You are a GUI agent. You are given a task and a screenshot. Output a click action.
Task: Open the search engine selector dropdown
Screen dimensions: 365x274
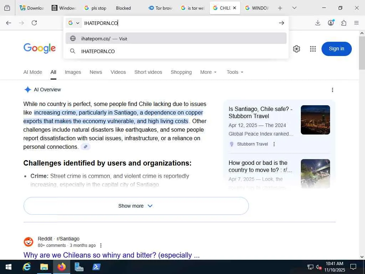coord(74,23)
